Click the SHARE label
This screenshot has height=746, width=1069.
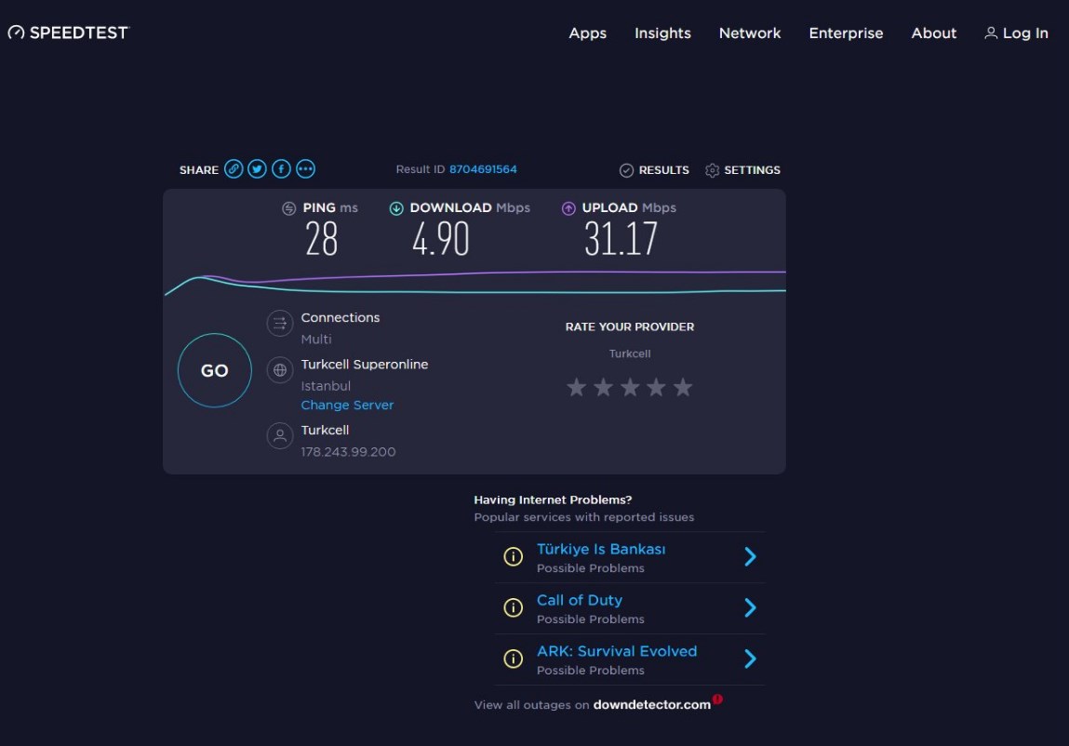click(x=198, y=170)
